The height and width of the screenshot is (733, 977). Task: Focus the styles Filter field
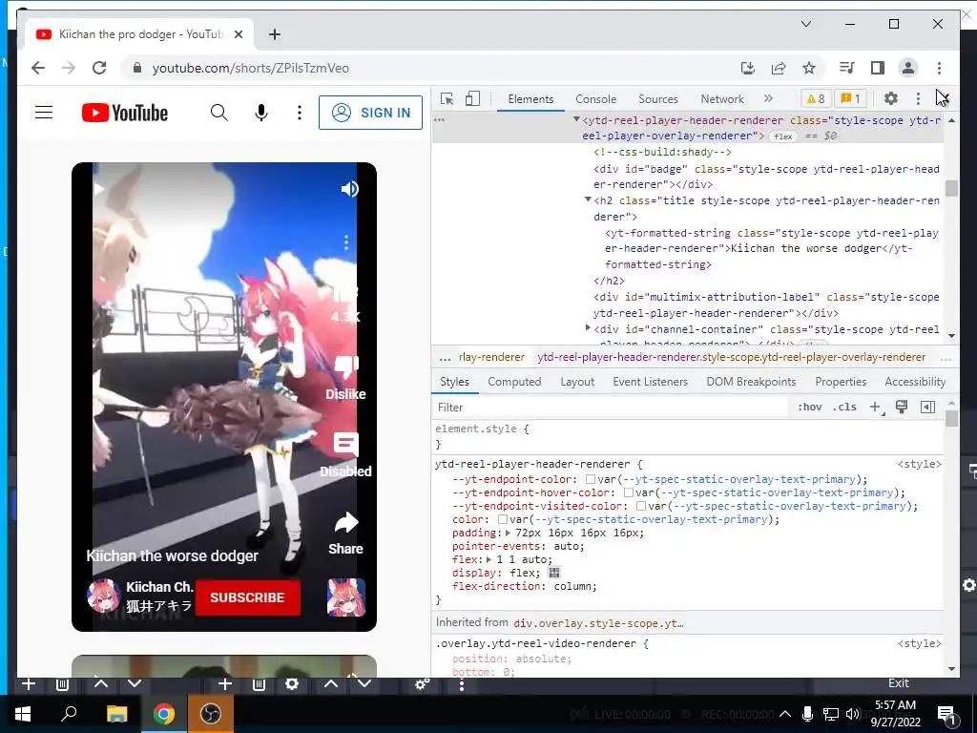pyautogui.click(x=611, y=407)
